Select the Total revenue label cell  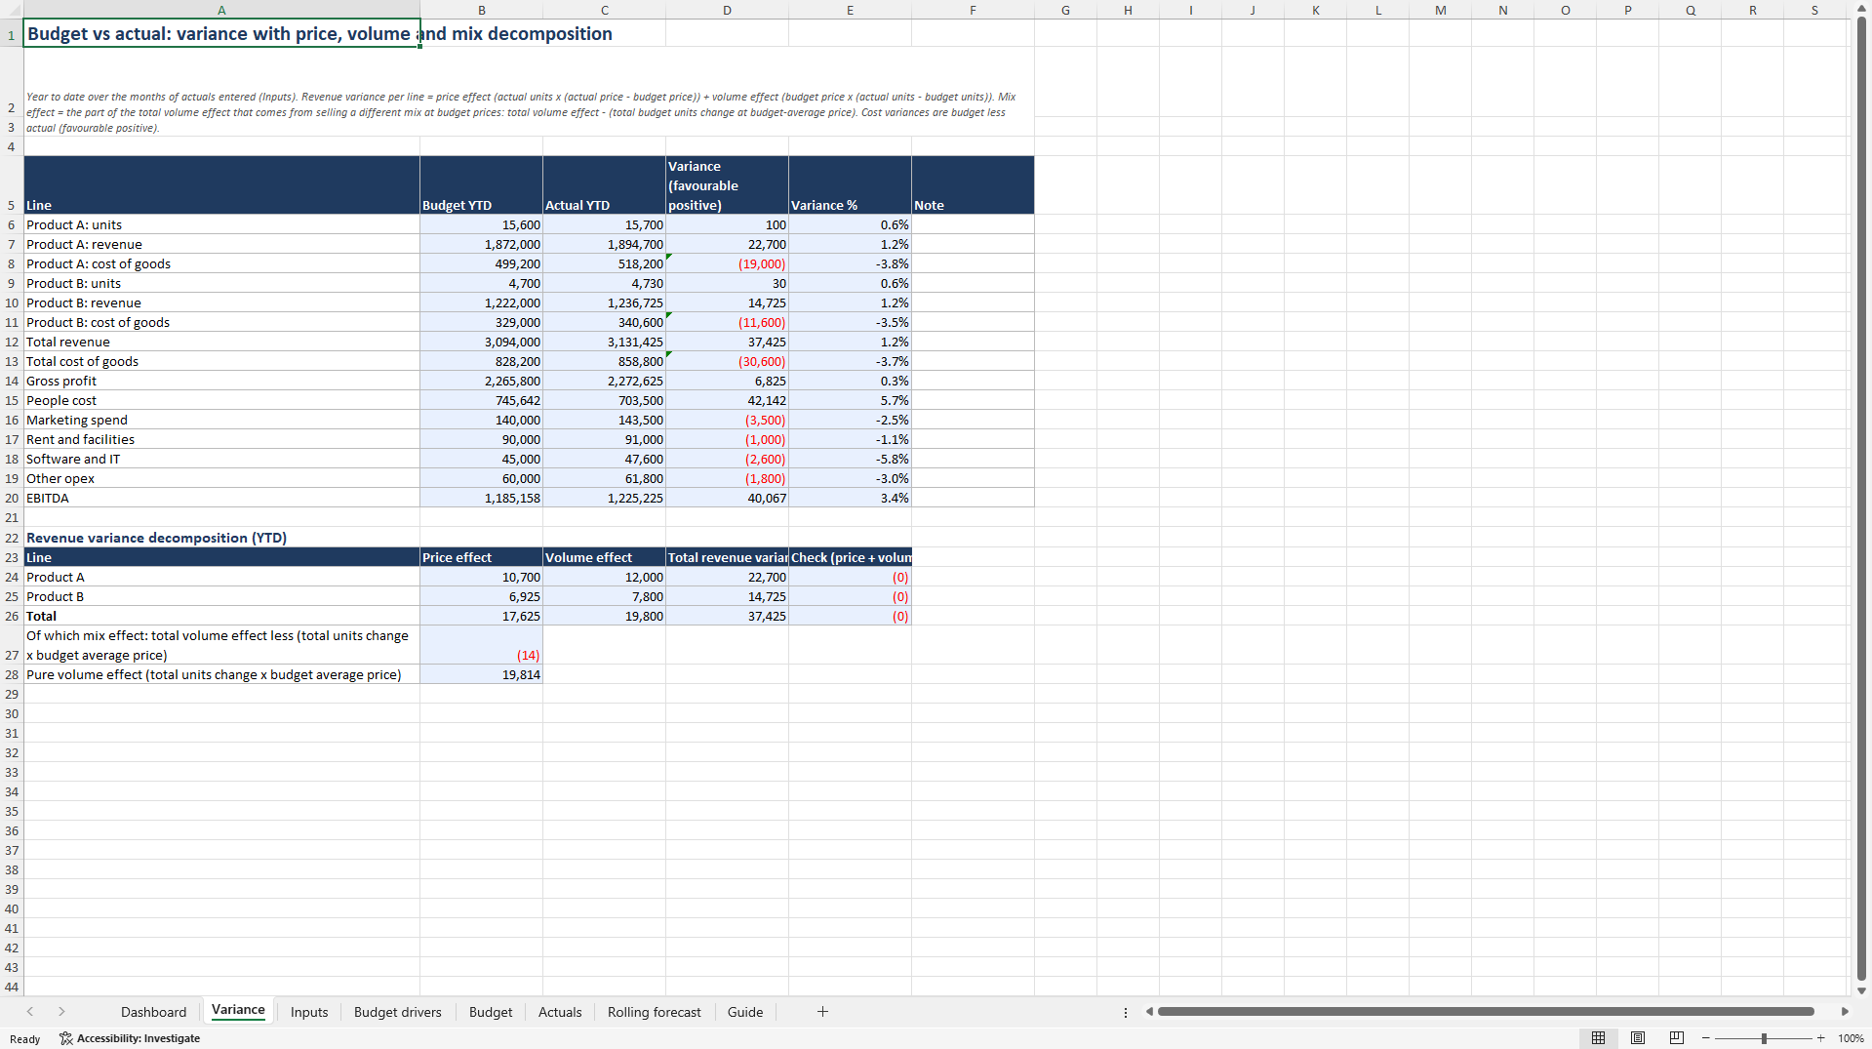(x=221, y=342)
